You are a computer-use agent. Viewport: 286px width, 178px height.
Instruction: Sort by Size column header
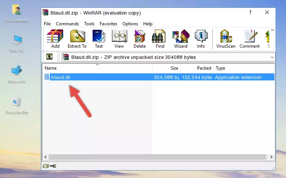pyautogui.click(x=166, y=68)
